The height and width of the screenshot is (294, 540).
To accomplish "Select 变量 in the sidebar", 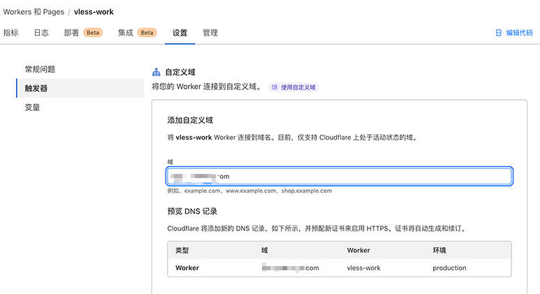I will [32, 107].
